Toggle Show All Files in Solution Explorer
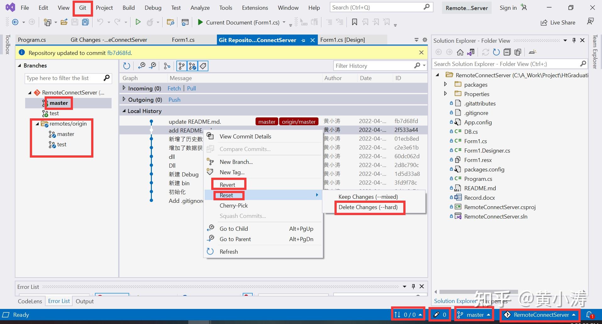The height and width of the screenshot is (324, 602). [x=517, y=52]
